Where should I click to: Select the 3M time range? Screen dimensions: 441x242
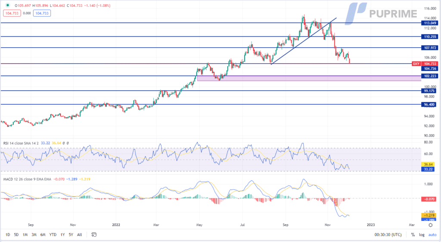(34, 235)
